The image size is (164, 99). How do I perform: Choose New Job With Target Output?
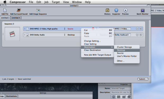click(97, 55)
